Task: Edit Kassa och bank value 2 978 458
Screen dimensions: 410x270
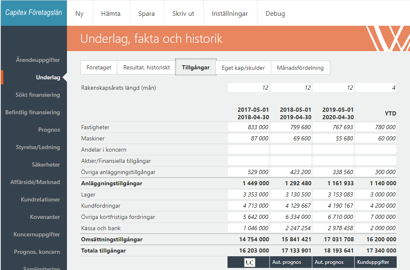Action: tap(333, 228)
